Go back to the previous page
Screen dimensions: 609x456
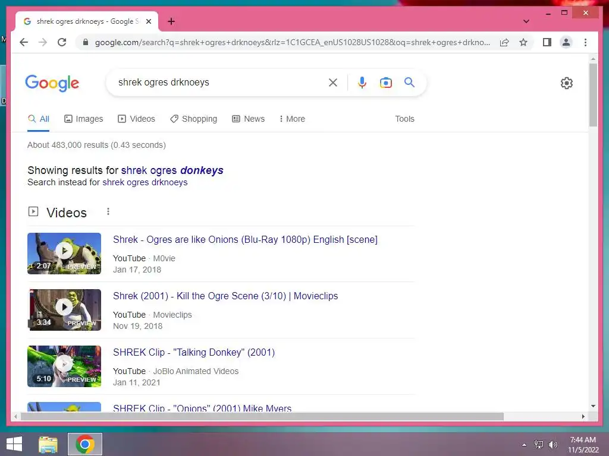pyautogui.click(x=24, y=42)
